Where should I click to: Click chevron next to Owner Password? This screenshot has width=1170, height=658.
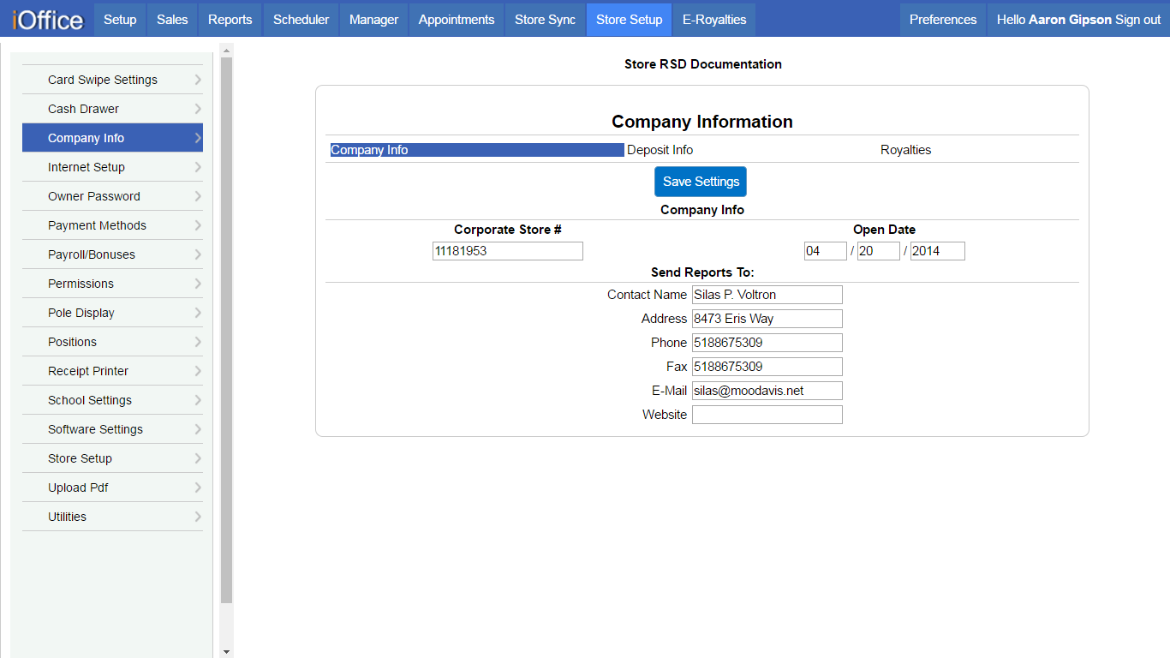[198, 196]
